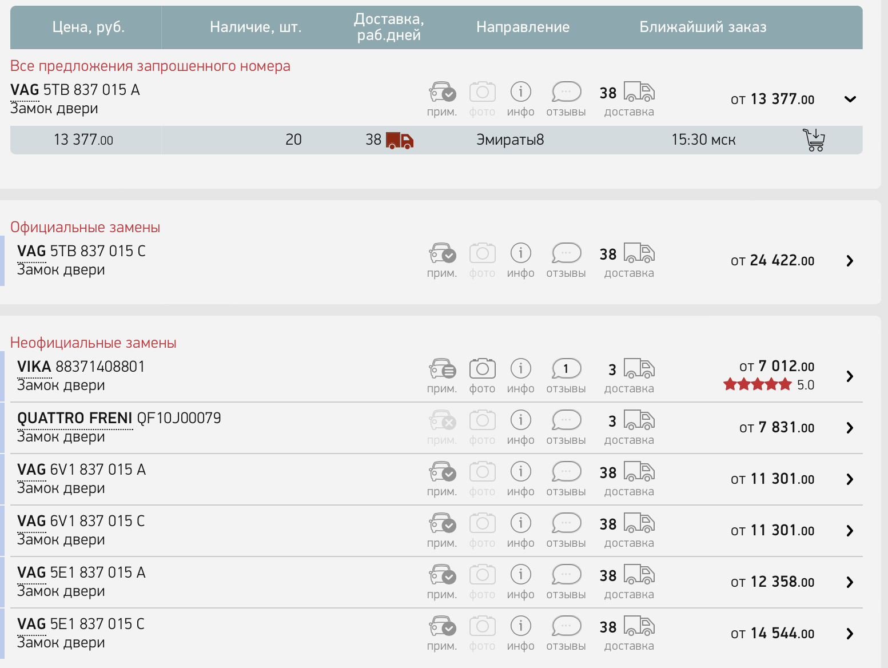The width and height of the screenshot is (888, 668).
Task: Sort by Наличие, шт. column header
Action: coord(256,27)
